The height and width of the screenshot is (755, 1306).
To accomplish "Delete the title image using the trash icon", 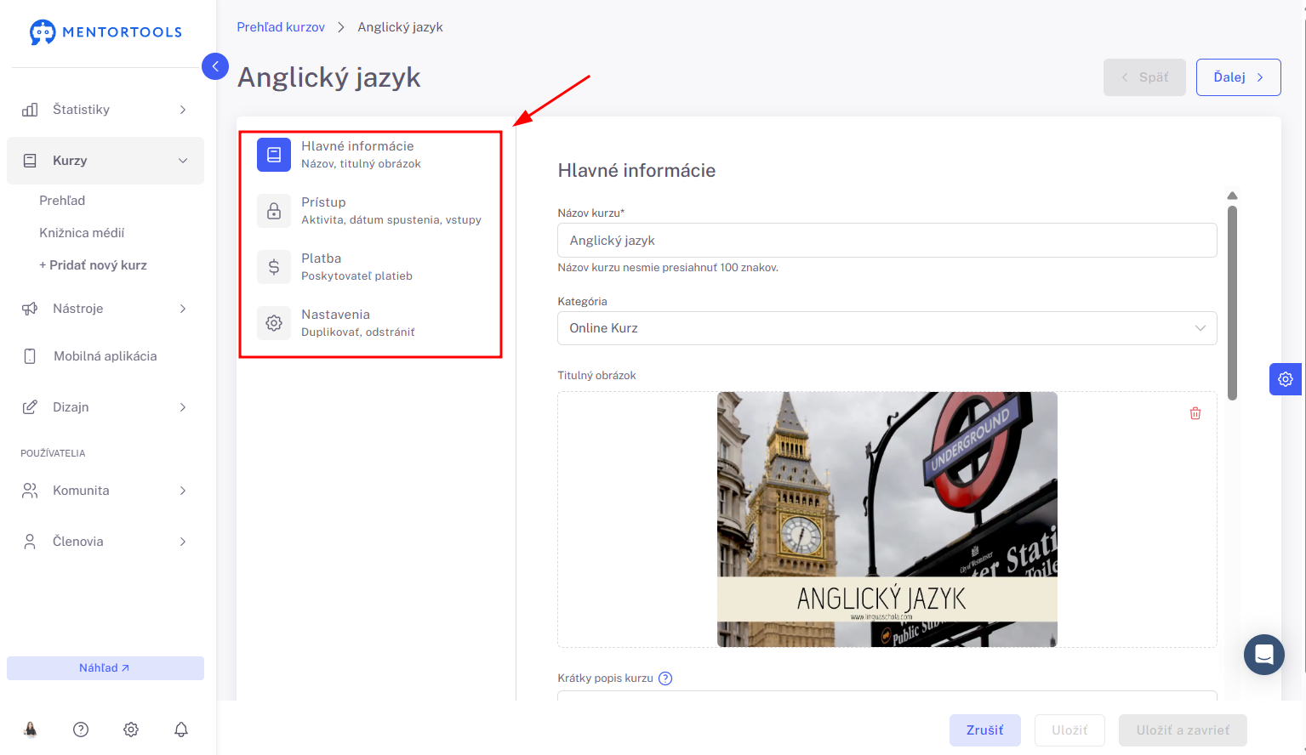I will tap(1195, 413).
